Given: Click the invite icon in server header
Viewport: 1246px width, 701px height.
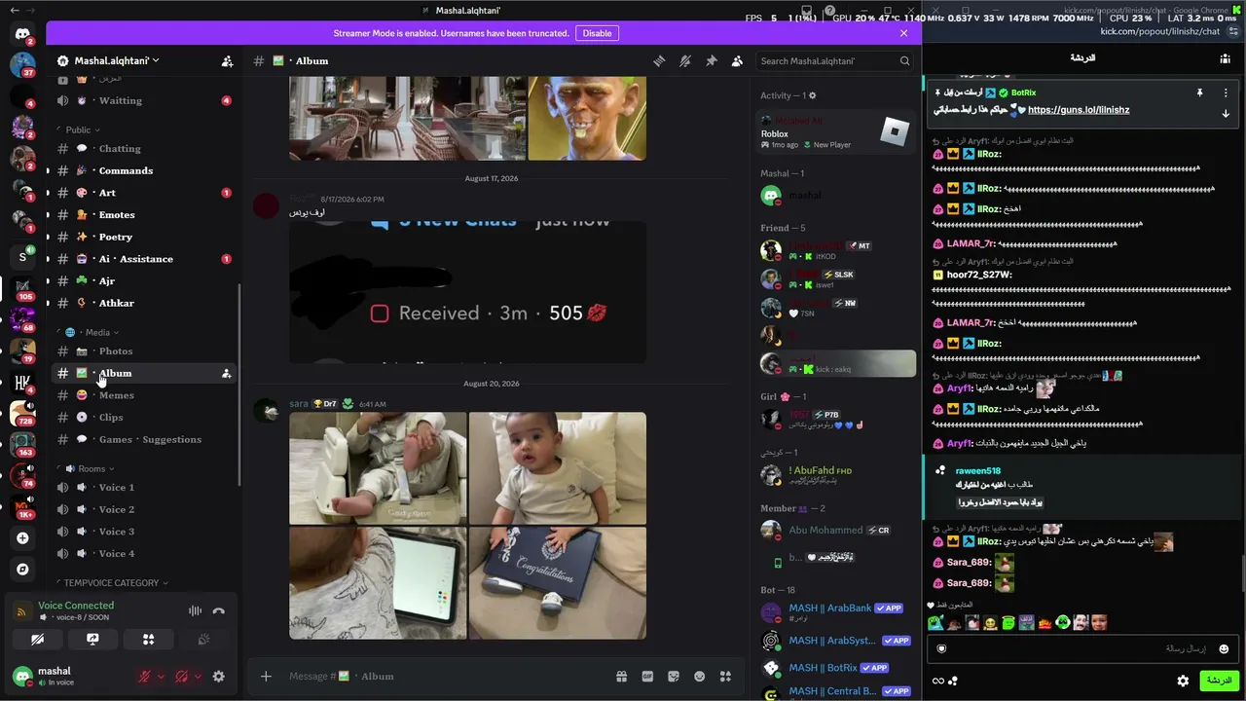Looking at the screenshot, I should click(227, 60).
